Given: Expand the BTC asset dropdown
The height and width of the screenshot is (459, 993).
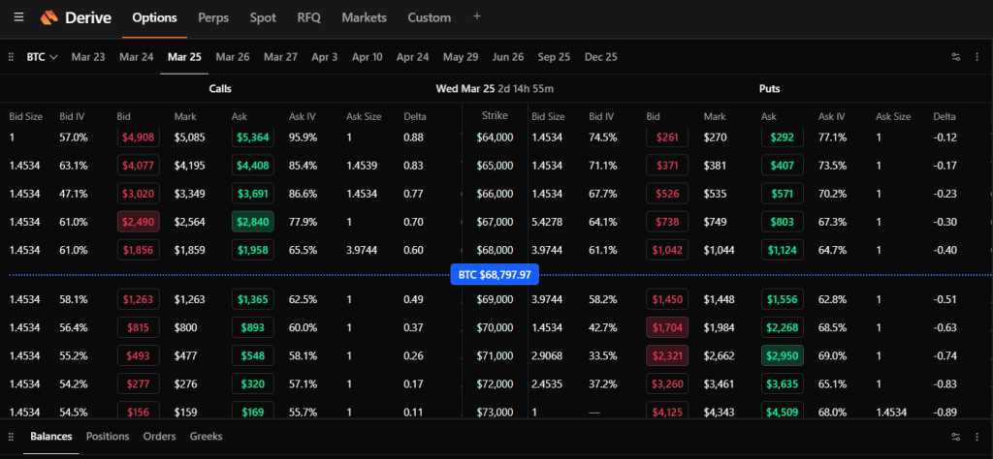Looking at the screenshot, I should click(x=42, y=57).
